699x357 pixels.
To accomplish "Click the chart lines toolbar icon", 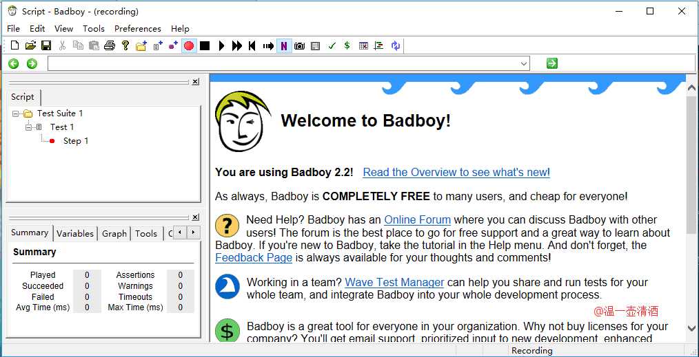I will click(379, 45).
